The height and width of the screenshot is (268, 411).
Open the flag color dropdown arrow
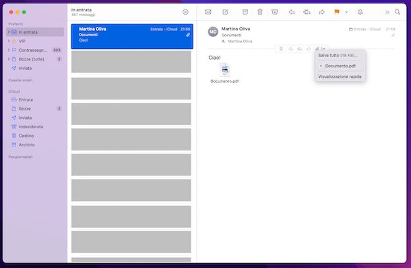(346, 12)
